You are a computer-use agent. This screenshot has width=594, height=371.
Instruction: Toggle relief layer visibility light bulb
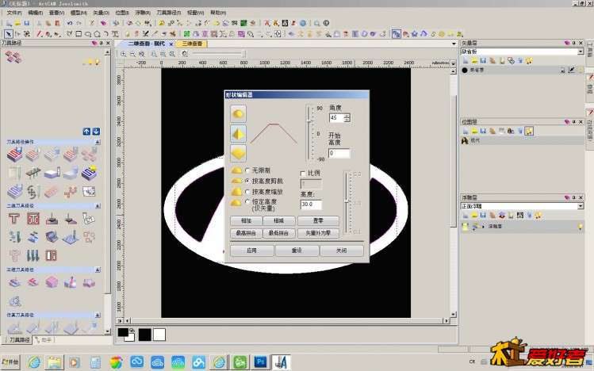[x=580, y=227]
